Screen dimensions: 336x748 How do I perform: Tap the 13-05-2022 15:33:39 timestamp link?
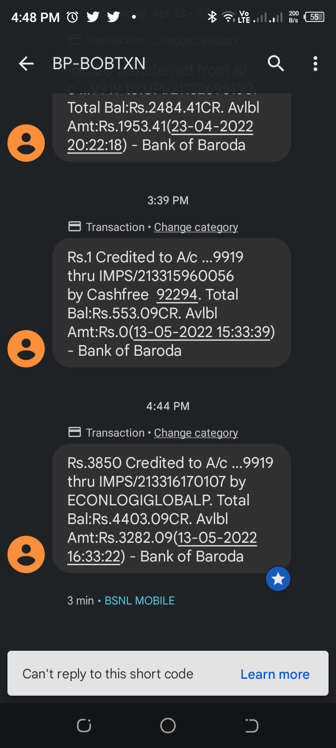click(x=202, y=332)
